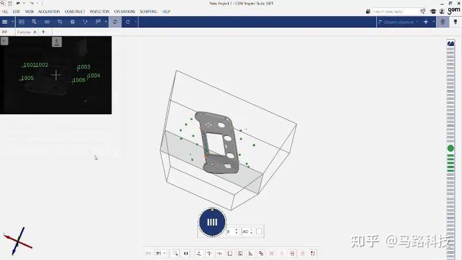
Task: Tick the empty checkbox beside the 360 field
Action: (259, 231)
